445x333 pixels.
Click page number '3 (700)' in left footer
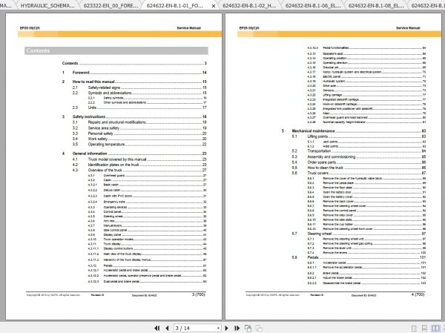pos(198,294)
